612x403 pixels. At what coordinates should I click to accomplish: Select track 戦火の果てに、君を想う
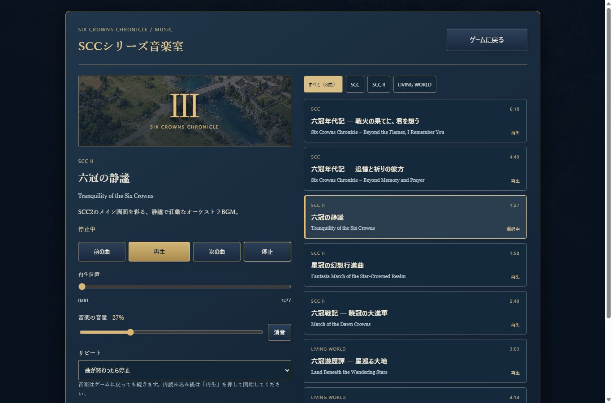point(415,121)
